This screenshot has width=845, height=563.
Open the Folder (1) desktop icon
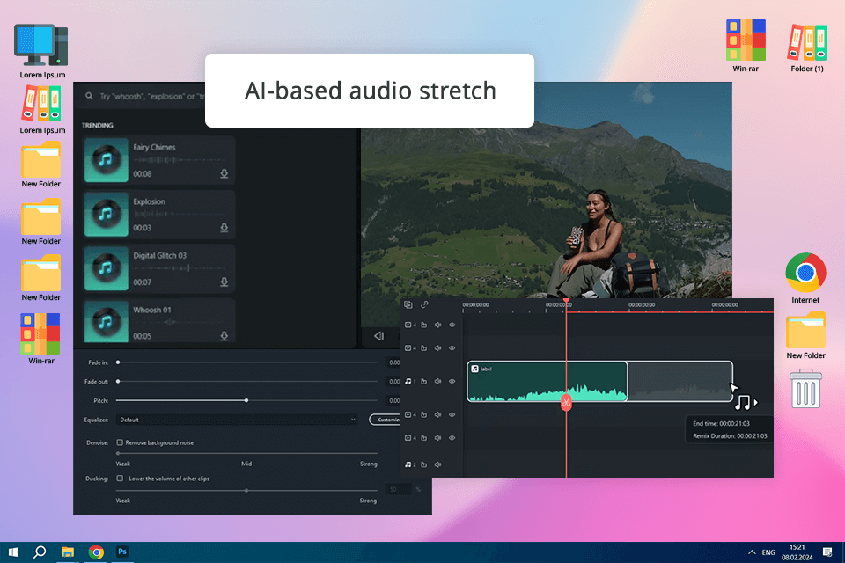click(x=807, y=48)
